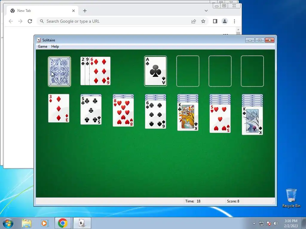
Task: Select the Recycle Bin desktop icon
Action: pyautogui.click(x=291, y=198)
